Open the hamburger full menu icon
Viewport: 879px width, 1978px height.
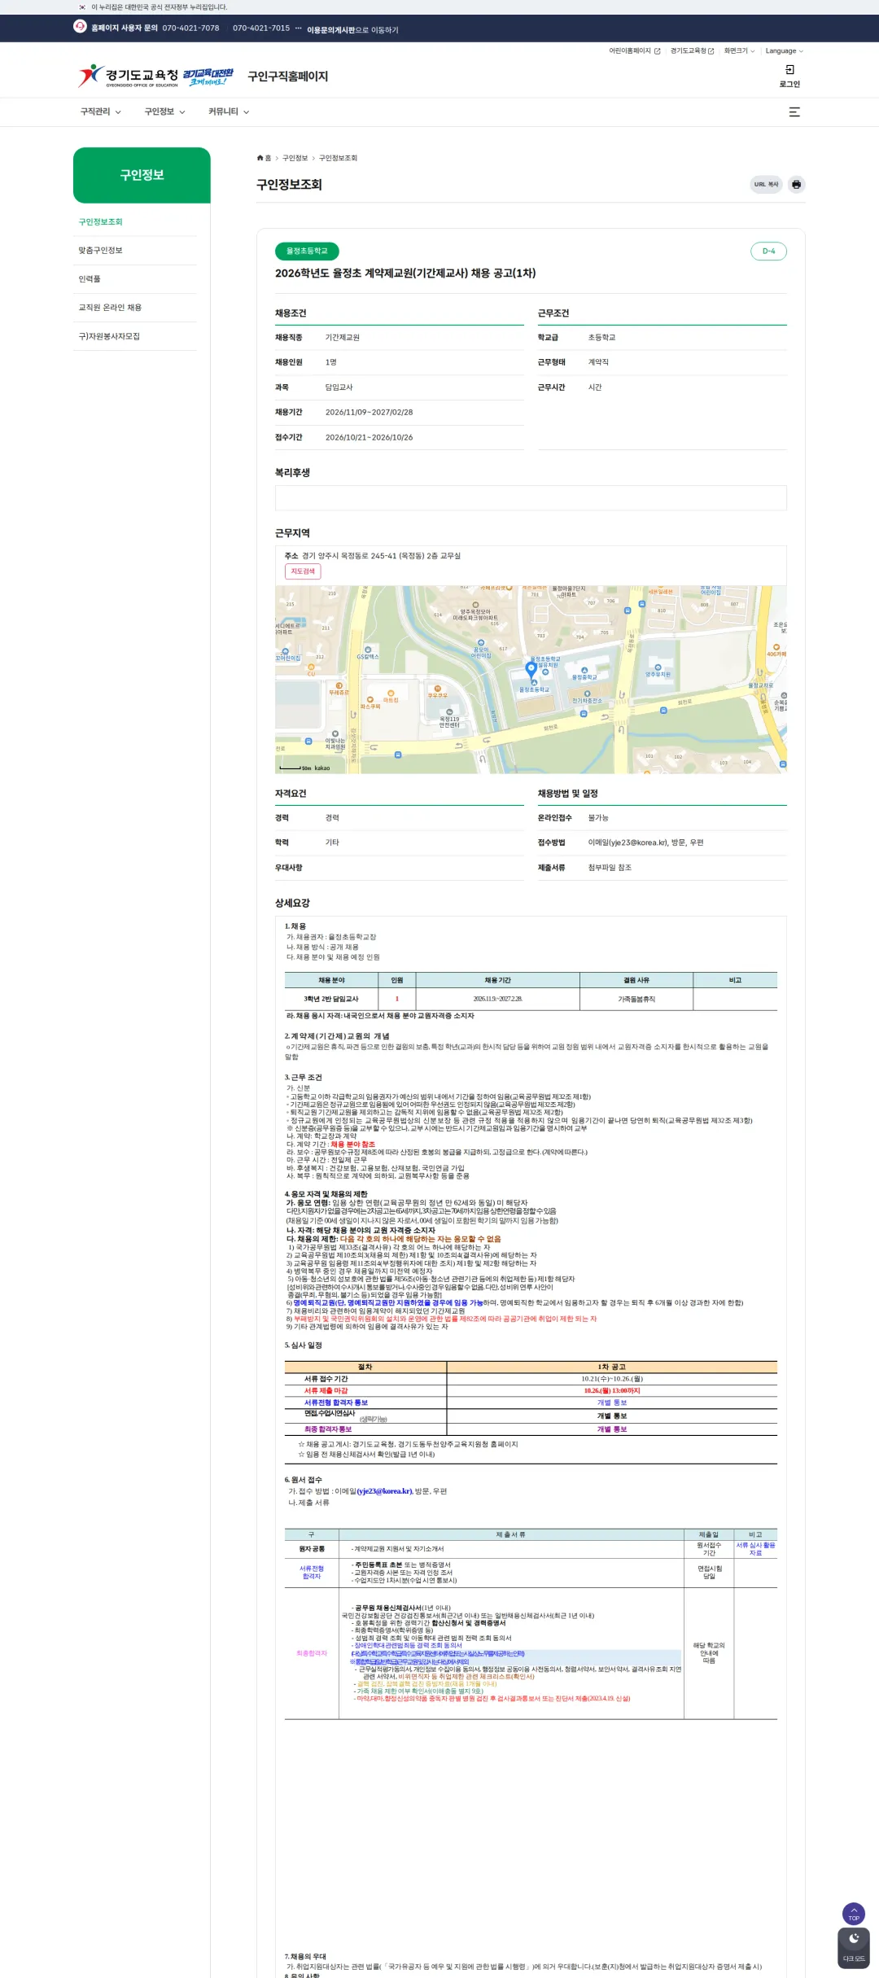point(794,112)
